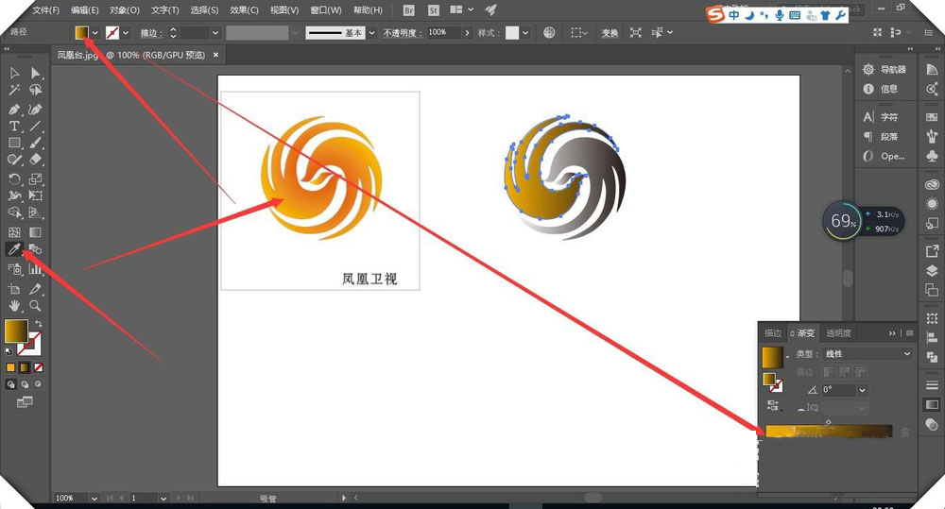The image size is (945, 509).
Task: Select the Selection (black arrow) tool
Action: click(14, 73)
